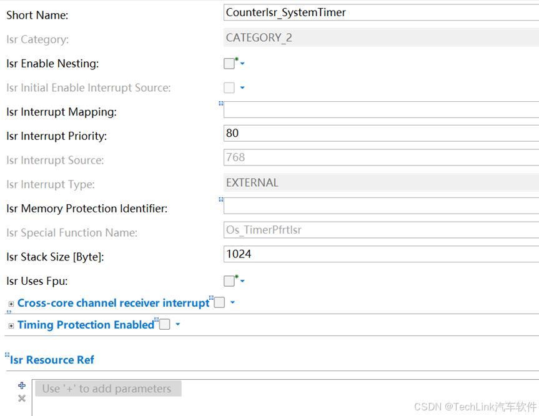The width and height of the screenshot is (539, 416).
Task: Click the Isr Memory Protection Identifier field
Action: [x=381, y=206]
